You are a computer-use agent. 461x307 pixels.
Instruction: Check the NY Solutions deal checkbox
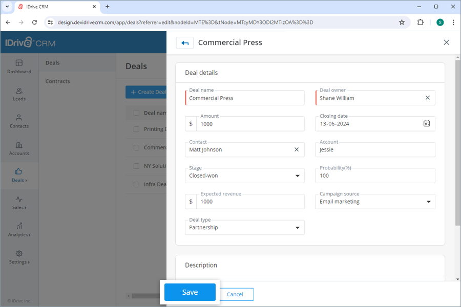[x=136, y=165]
